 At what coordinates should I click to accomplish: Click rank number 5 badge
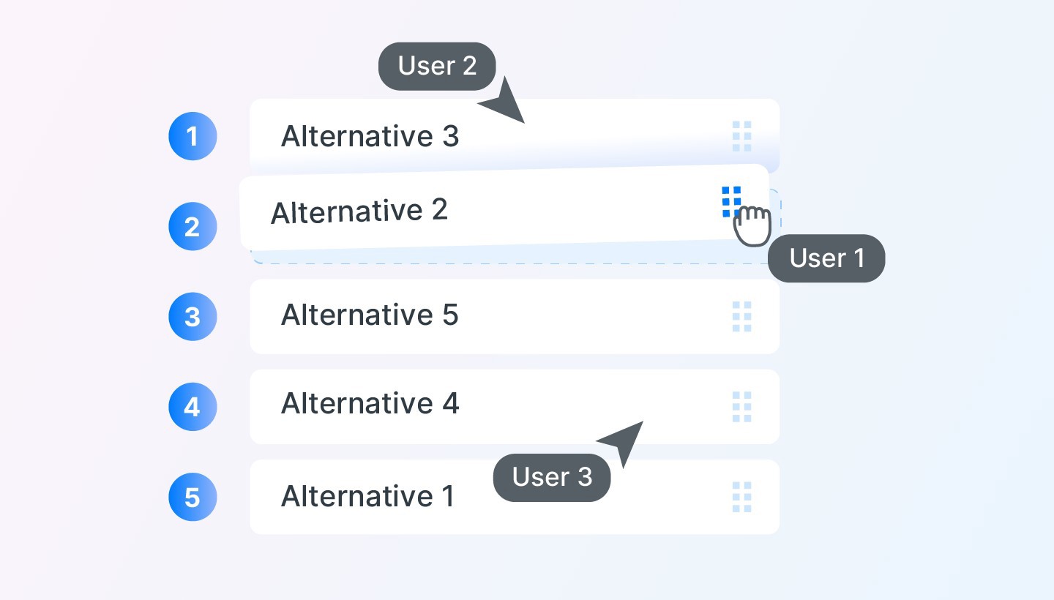(193, 498)
